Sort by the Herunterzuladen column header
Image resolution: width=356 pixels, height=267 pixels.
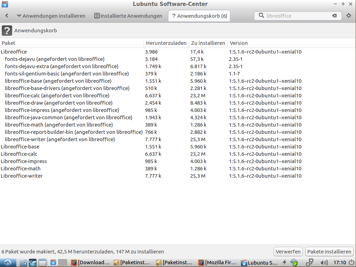[166, 43]
